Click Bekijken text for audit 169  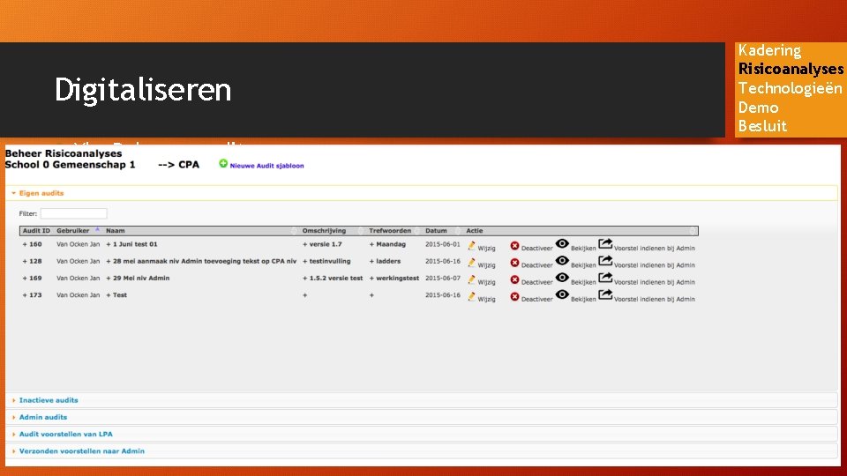583,282
